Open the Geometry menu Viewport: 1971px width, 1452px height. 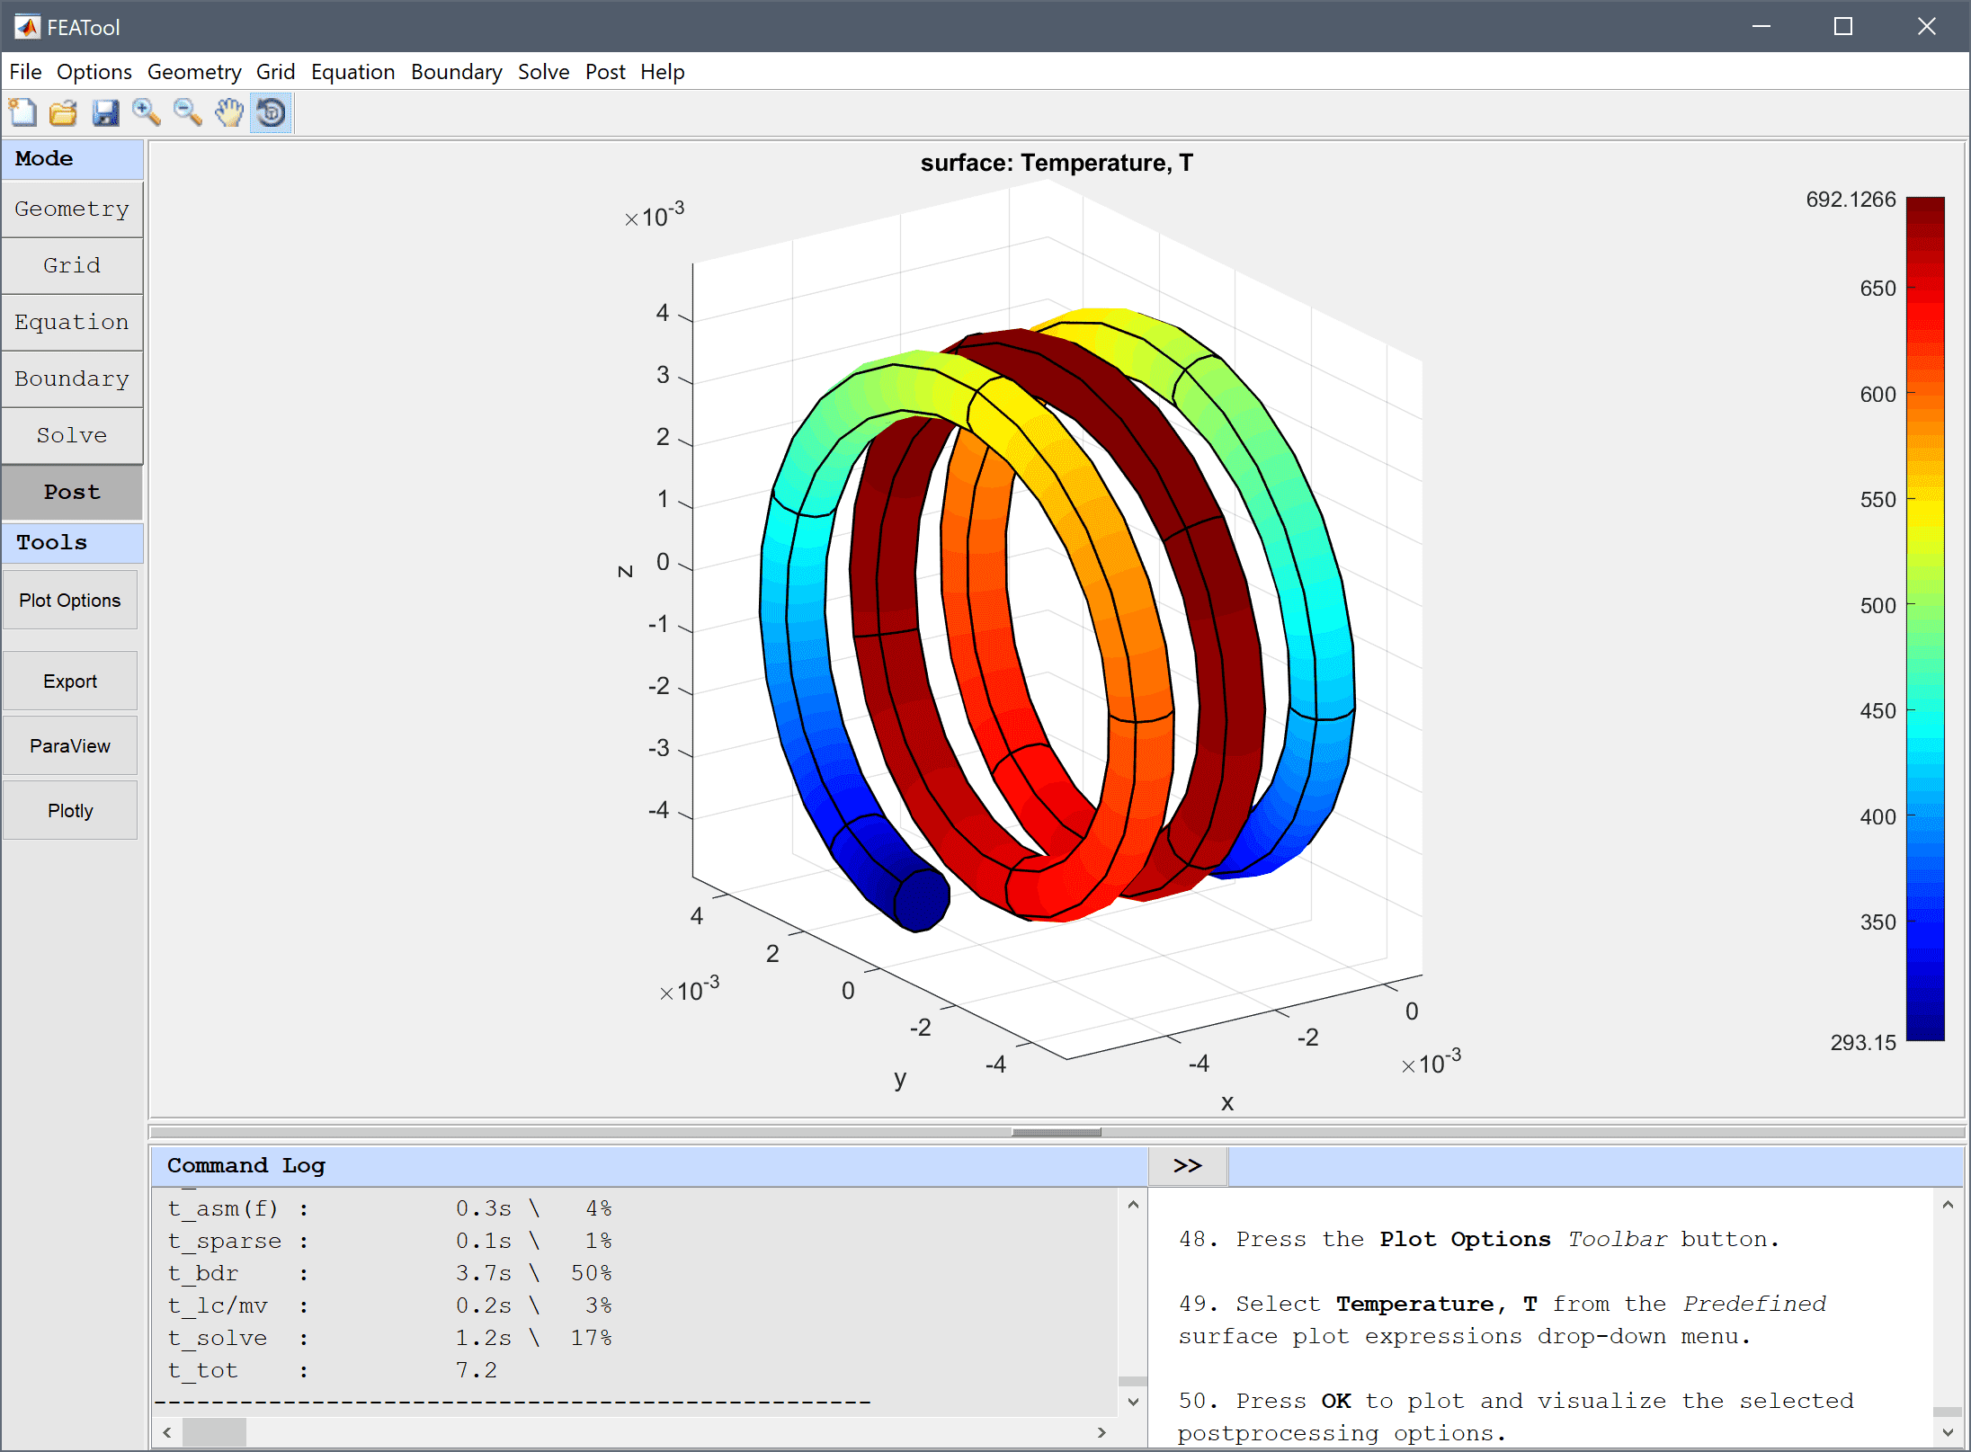click(x=194, y=72)
